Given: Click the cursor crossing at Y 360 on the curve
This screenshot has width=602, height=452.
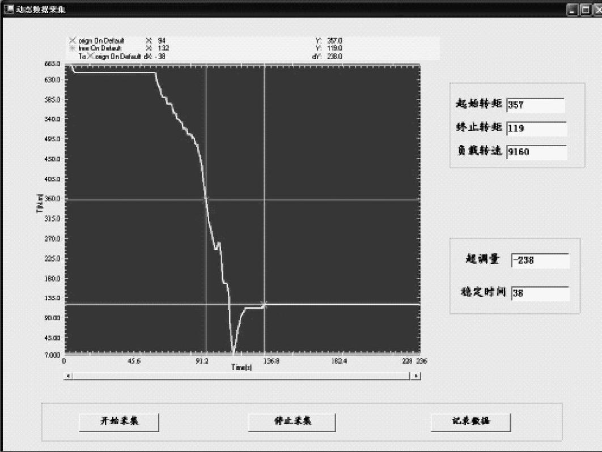Looking at the screenshot, I should pyautogui.click(x=206, y=199).
